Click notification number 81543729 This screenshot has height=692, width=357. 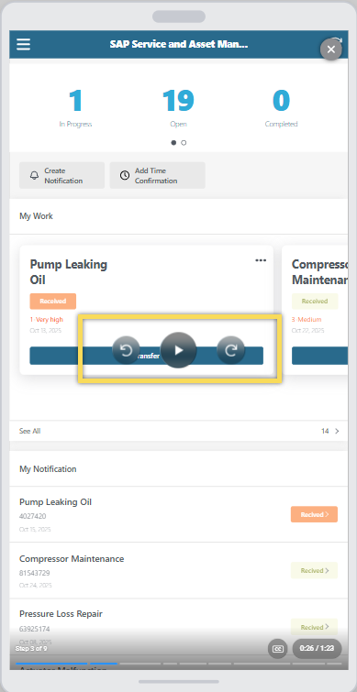35,573
